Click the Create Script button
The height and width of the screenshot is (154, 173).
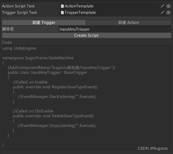pyautogui.click(x=86, y=35)
